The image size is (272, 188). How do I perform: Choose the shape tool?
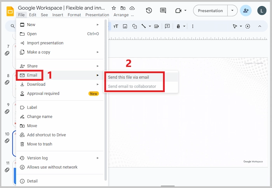(134, 26)
